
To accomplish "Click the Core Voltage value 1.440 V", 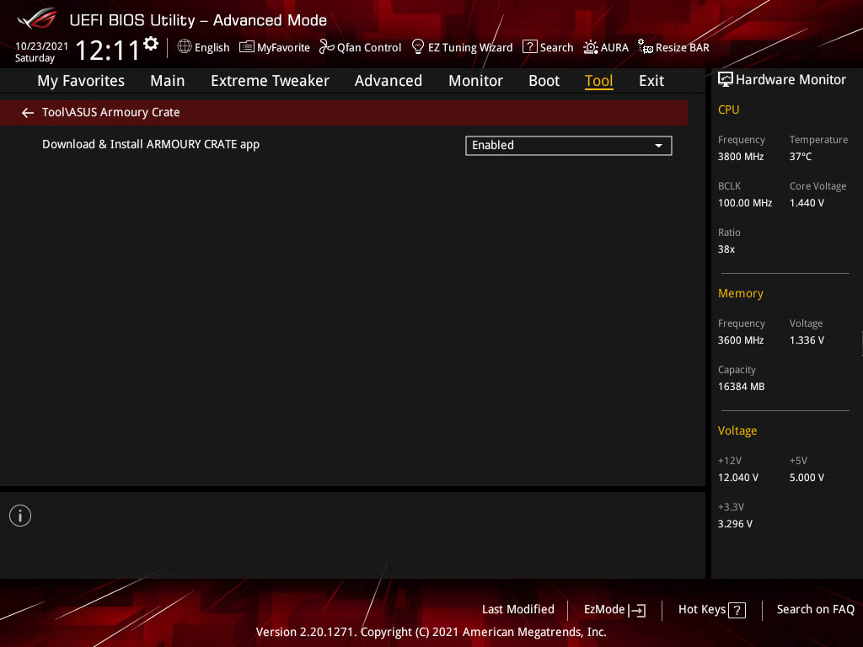I will pos(807,203).
